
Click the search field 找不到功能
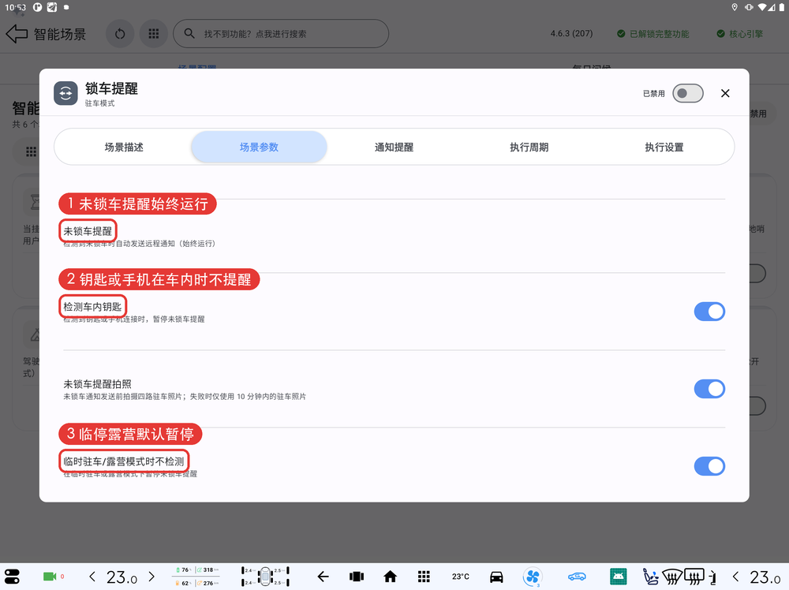(281, 34)
